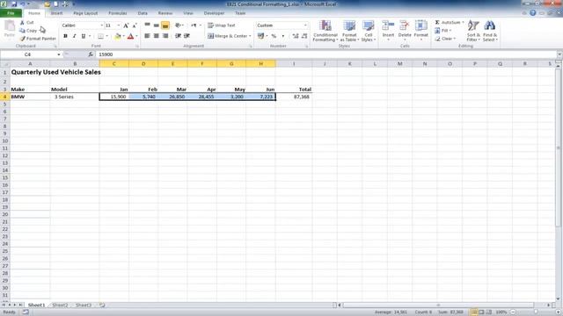
Task: Toggle middle vertical alignment
Action: tap(157, 25)
